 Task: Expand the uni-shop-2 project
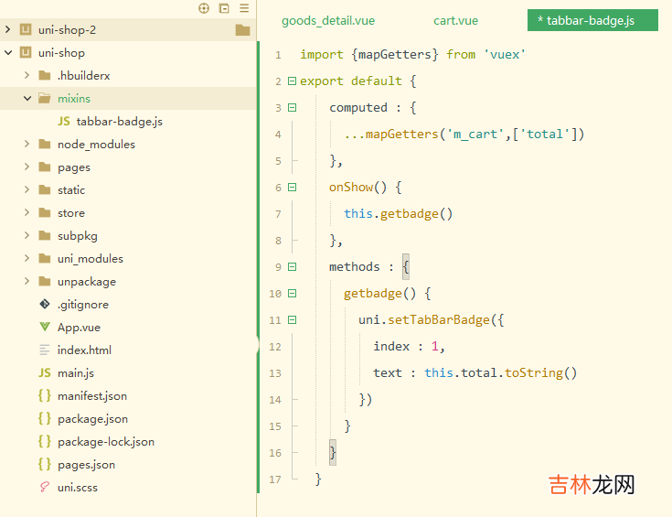click(x=8, y=30)
